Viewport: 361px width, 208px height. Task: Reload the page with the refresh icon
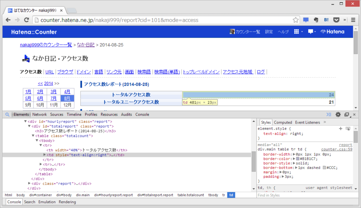[27, 20]
